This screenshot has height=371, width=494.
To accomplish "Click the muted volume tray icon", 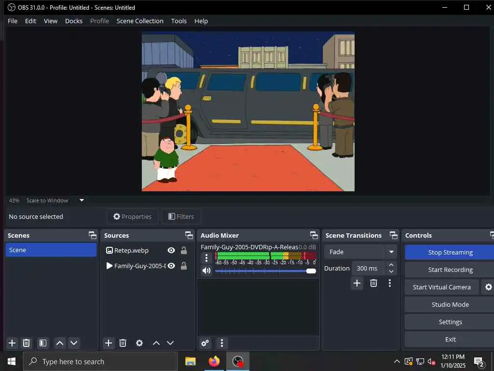I will pos(432,361).
